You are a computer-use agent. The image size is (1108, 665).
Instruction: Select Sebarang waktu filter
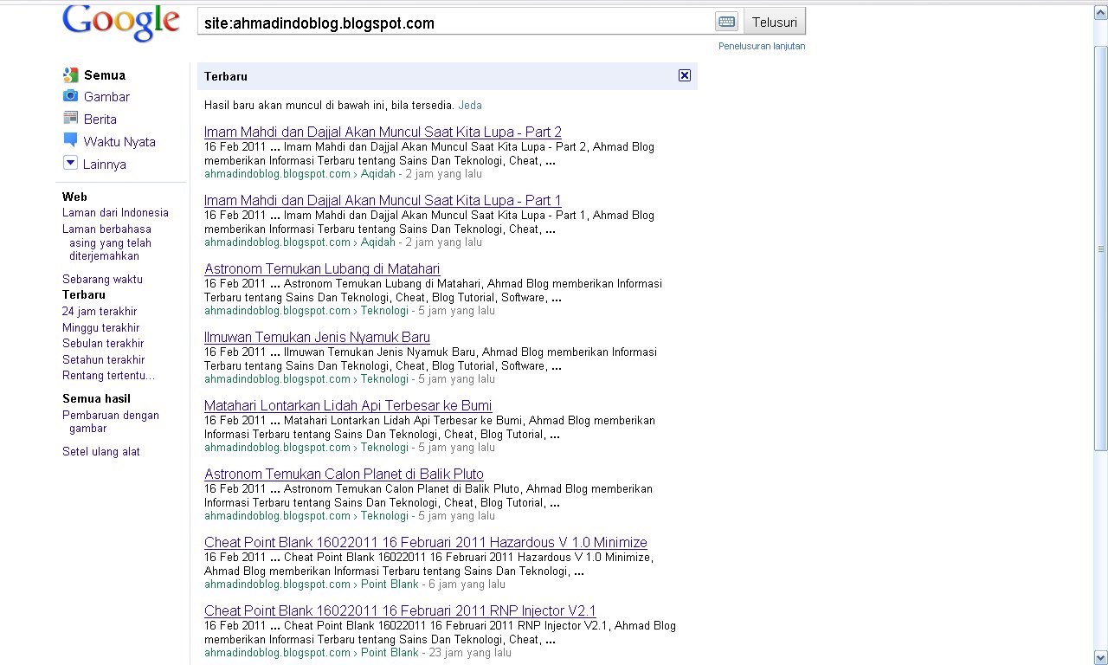(x=102, y=280)
